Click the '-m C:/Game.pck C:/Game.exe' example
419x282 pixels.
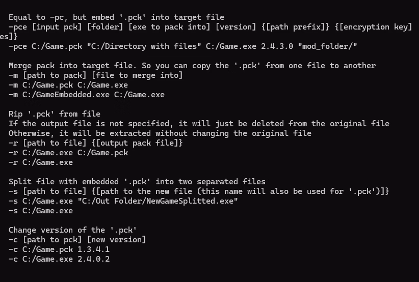68,85
